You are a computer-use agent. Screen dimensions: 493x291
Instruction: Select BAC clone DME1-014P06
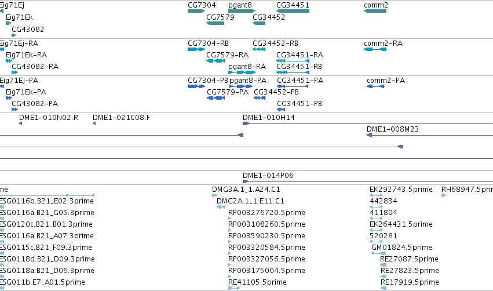(268, 175)
